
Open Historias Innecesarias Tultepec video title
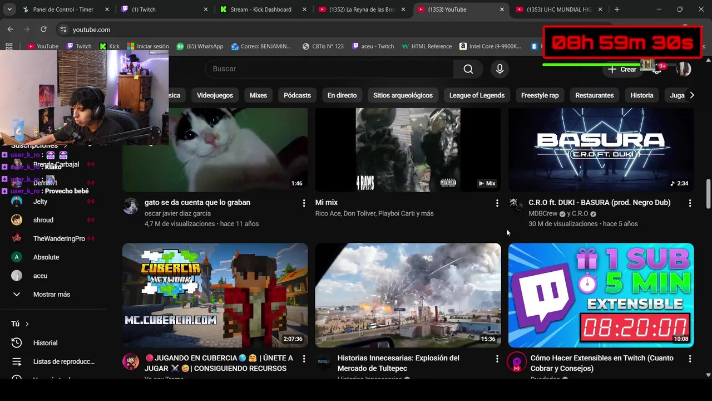pos(398,363)
